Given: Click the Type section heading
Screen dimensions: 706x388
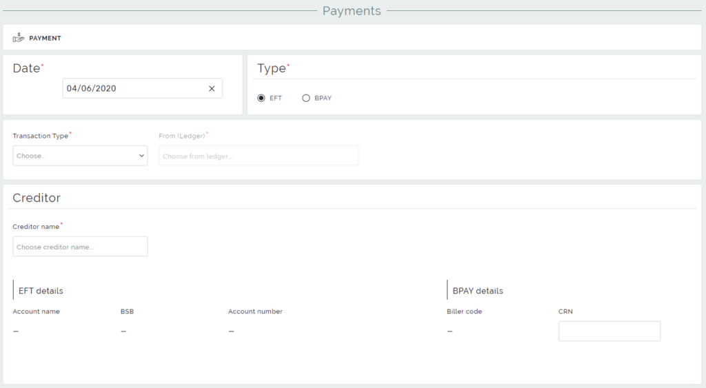Looking at the screenshot, I should [272, 68].
